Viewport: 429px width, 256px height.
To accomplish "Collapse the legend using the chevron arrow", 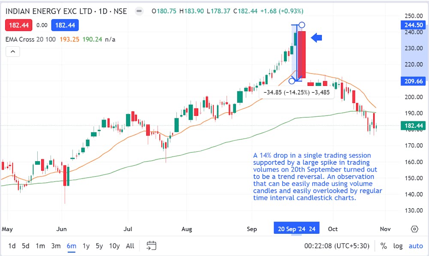I will tap(12, 51).
